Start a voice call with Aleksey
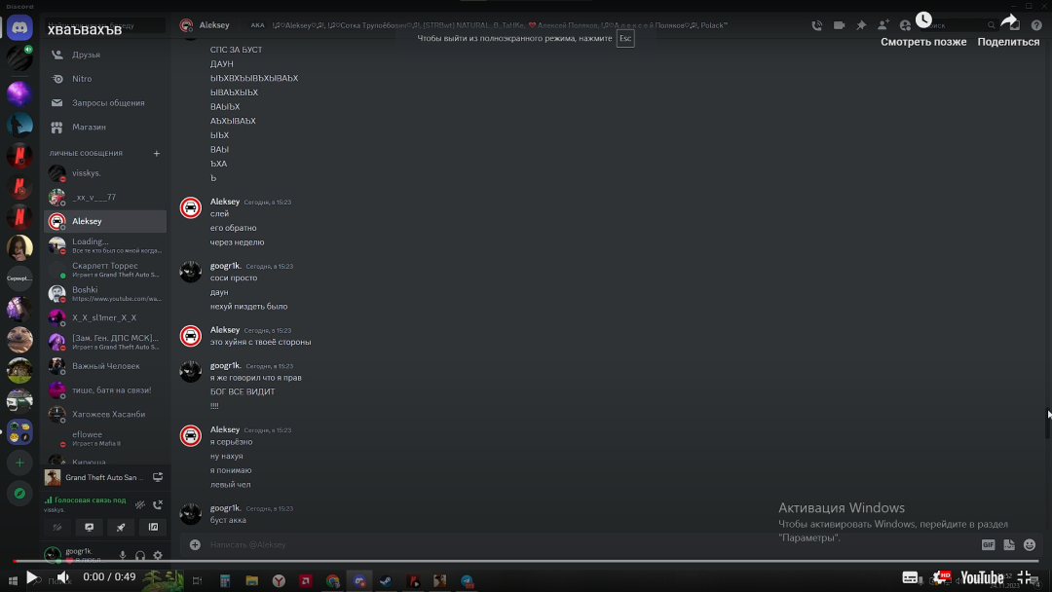Viewport: 1052px width, 592px height. (x=816, y=25)
